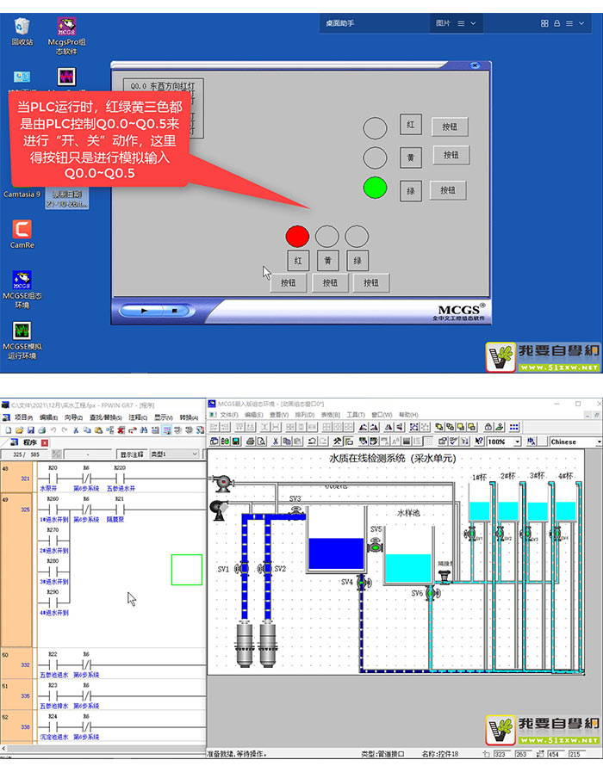Click the blue dots grid icon in MCGS toolbar

(514, 427)
